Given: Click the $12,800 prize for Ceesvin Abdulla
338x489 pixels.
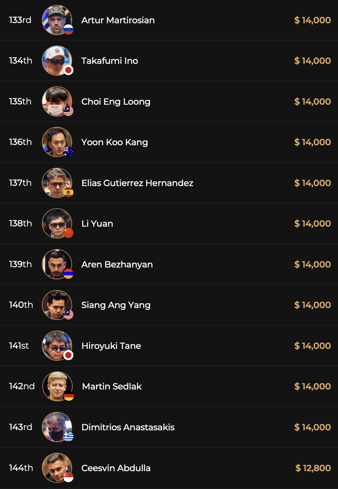Looking at the screenshot, I should coord(313,468).
